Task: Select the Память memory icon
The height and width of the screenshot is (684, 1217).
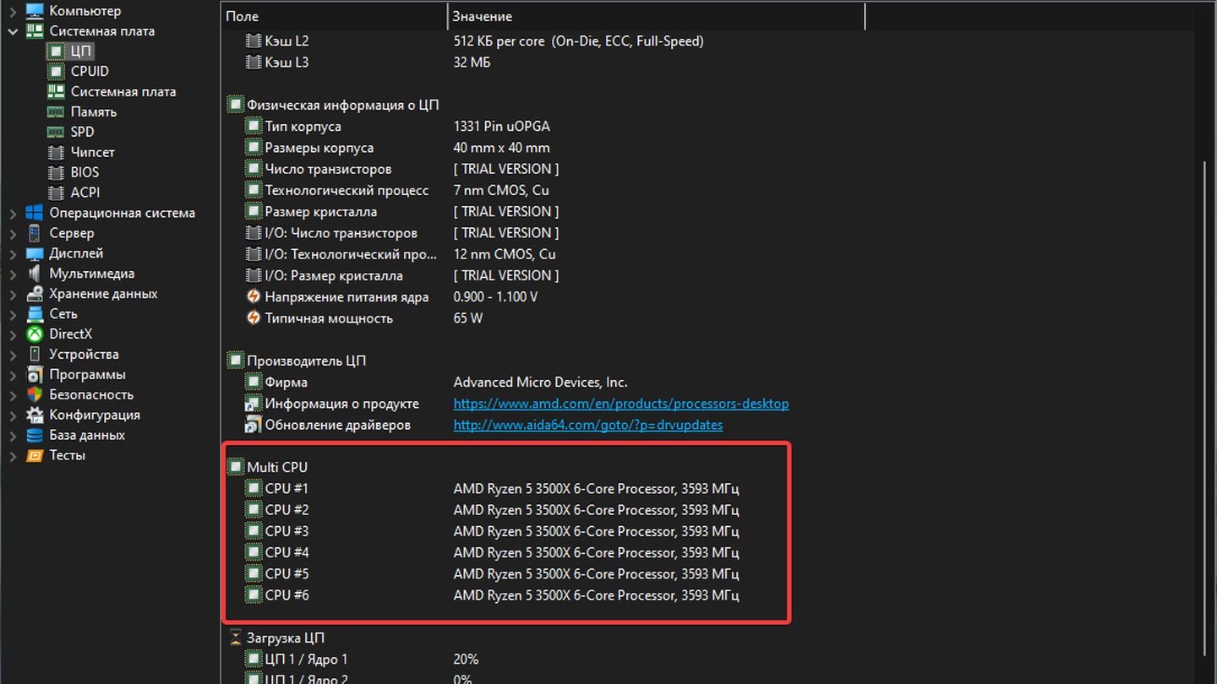Action: point(56,112)
